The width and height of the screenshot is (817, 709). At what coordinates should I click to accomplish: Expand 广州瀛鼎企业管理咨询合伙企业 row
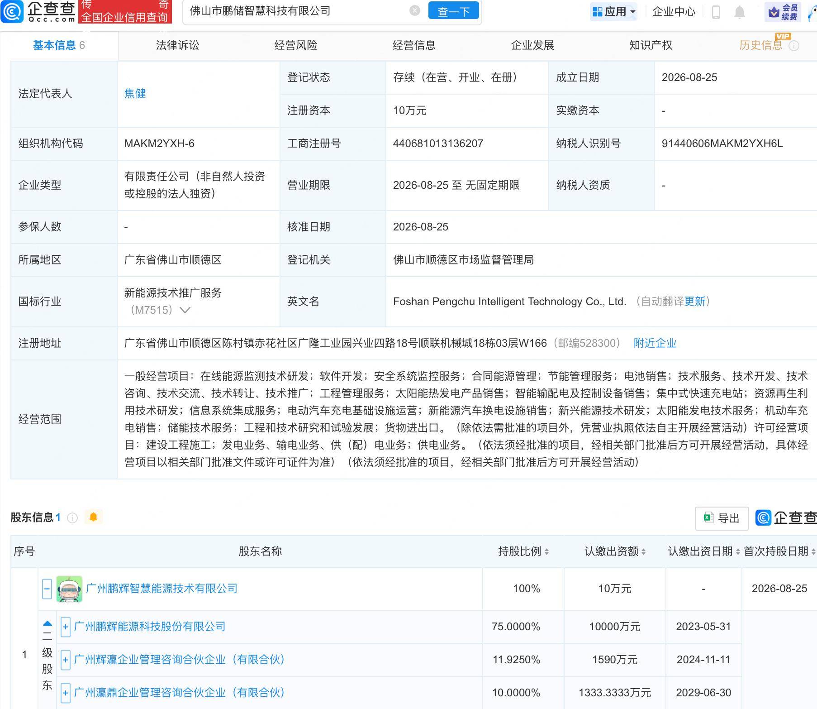click(66, 693)
